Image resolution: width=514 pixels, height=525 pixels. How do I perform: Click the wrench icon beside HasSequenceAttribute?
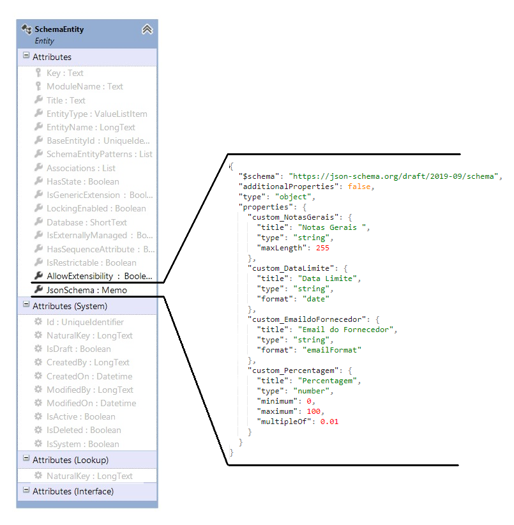pyautogui.click(x=38, y=248)
